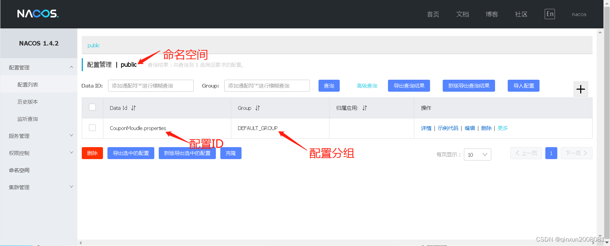The height and width of the screenshot is (246, 610).
Task: Click the NACOS 1.4.2 version label
Action: [x=39, y=43]
